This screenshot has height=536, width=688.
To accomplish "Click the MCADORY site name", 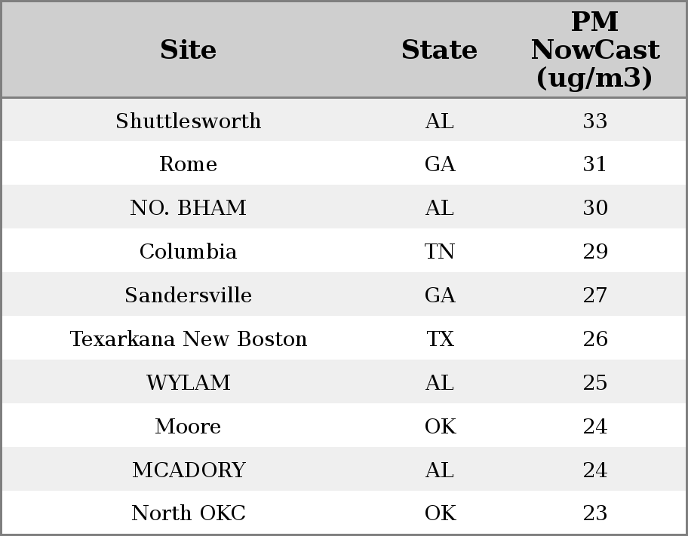I will tap(188, 470).
